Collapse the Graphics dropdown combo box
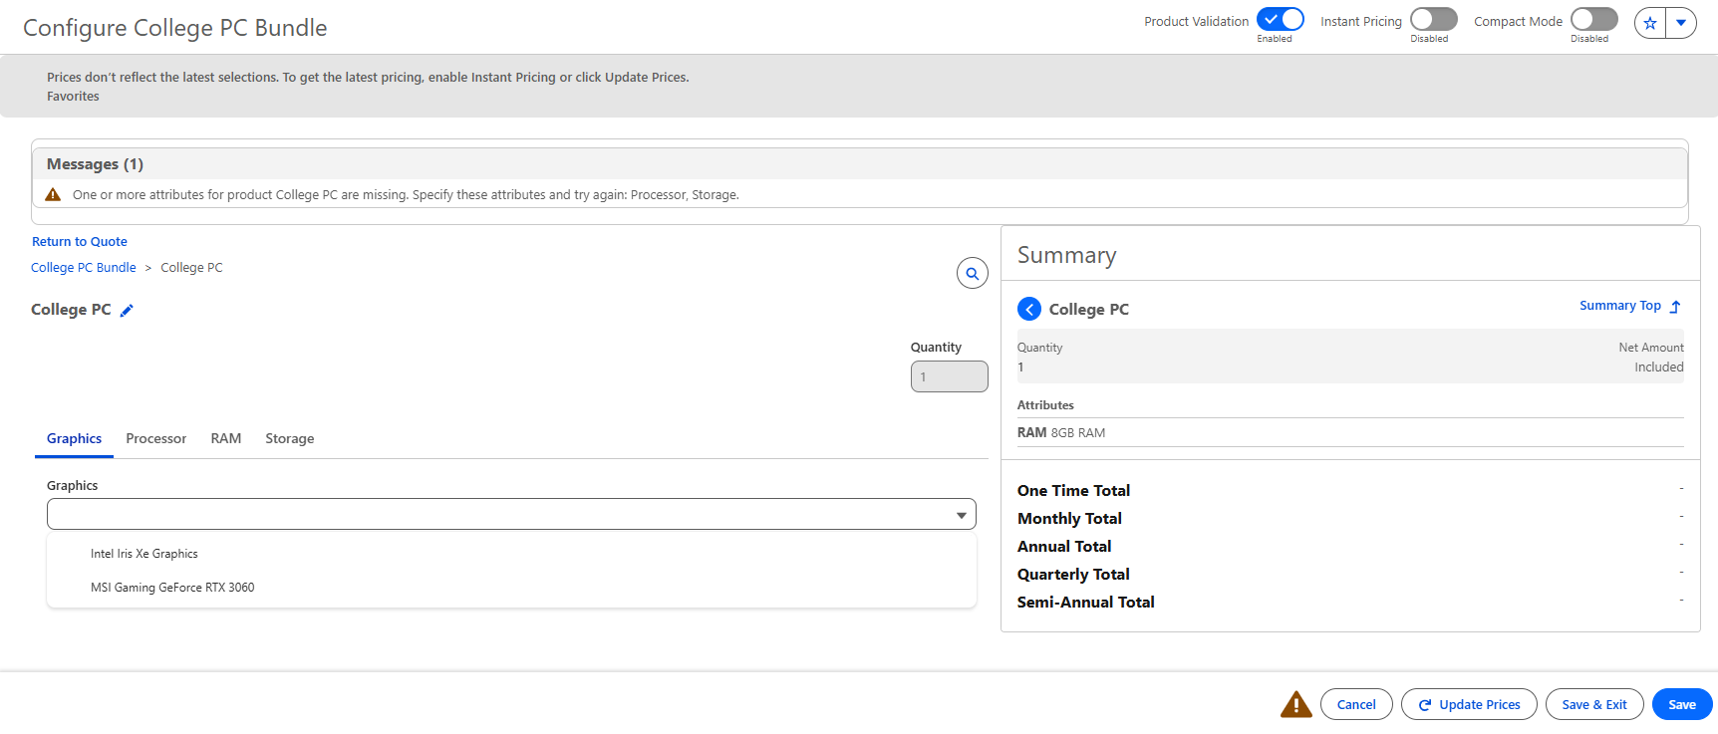The height and width of the screenshot is (734, 1718). [511, 515]
